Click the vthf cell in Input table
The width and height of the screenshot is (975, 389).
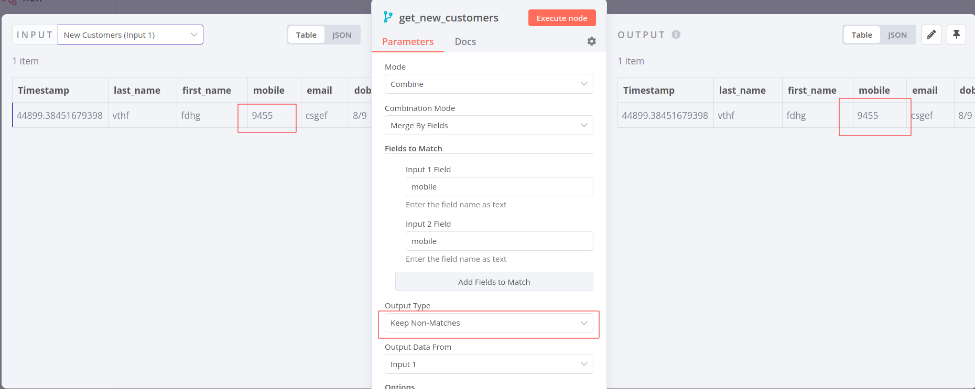pos(143,115)
